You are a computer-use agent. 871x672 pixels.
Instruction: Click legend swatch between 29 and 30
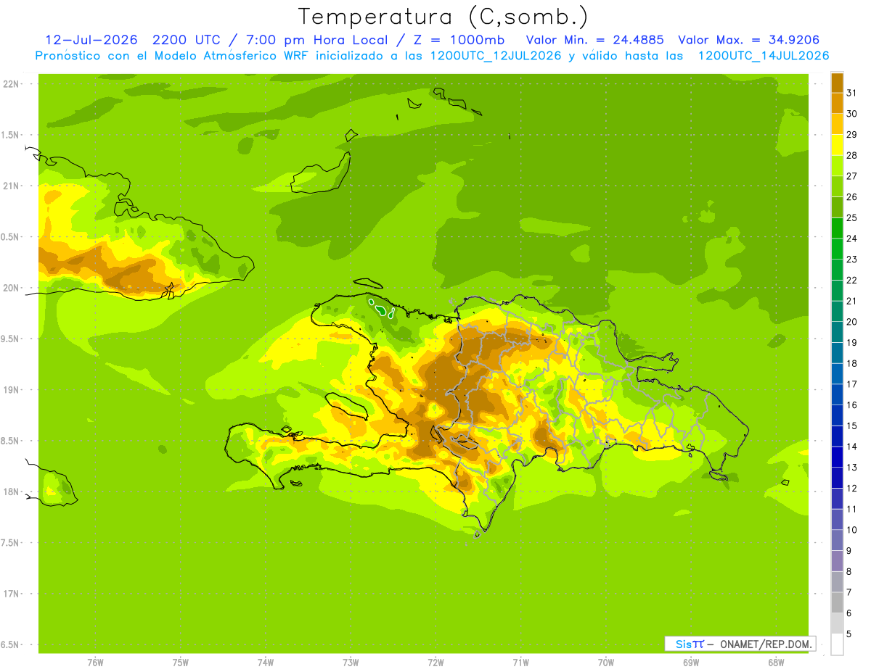click(837, 124)
